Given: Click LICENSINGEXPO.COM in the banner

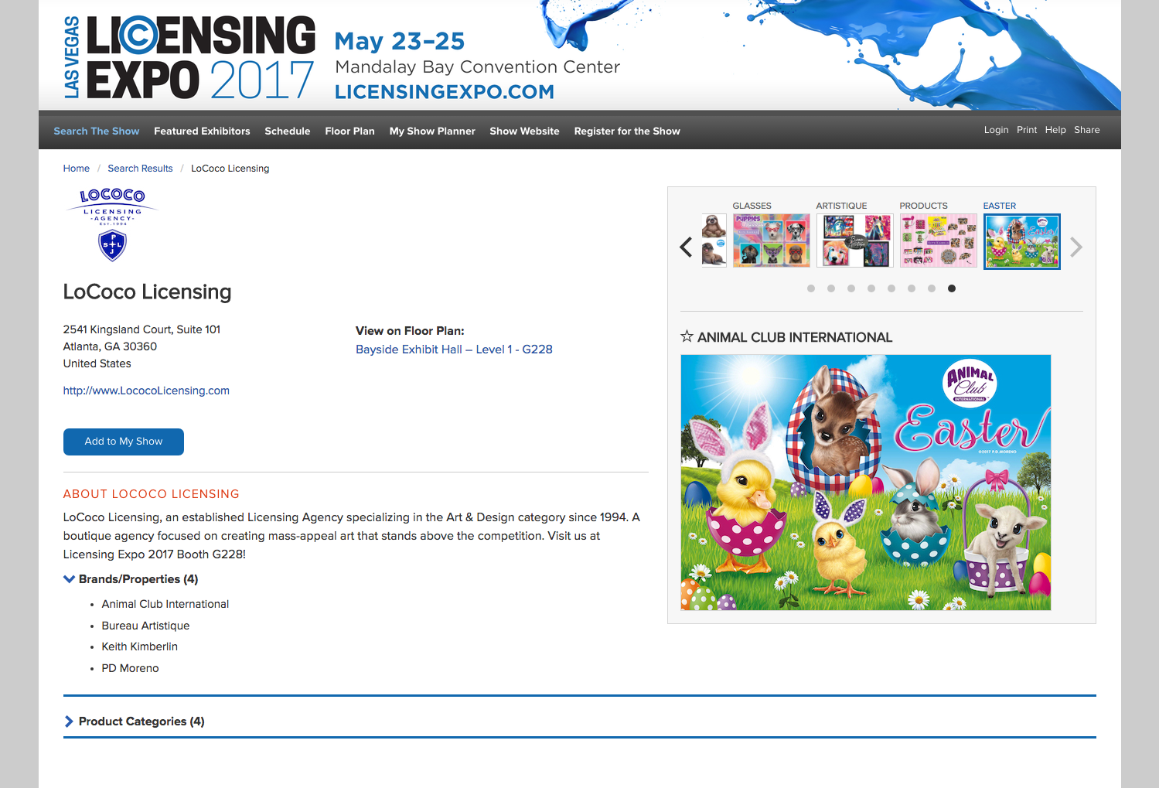Looking at the screenshot, I should (x=445, y=92).
